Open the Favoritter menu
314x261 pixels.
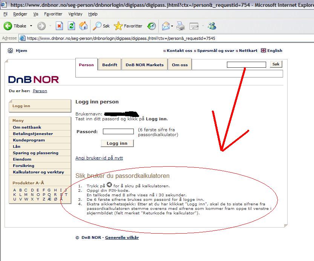53,14
